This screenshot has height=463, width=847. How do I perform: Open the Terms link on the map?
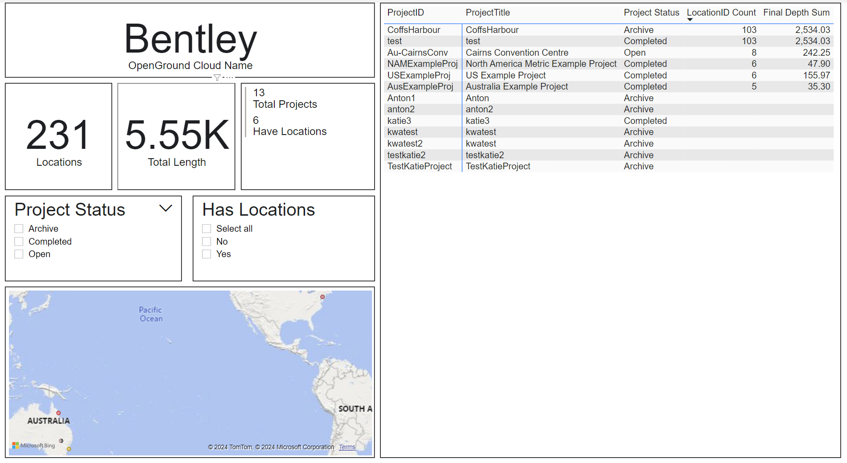click(x=347, y=447)
